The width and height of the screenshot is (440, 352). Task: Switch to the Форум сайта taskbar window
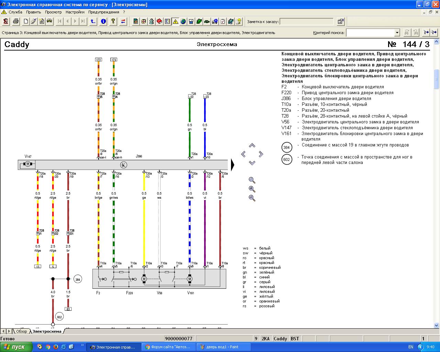pos(168,347)
